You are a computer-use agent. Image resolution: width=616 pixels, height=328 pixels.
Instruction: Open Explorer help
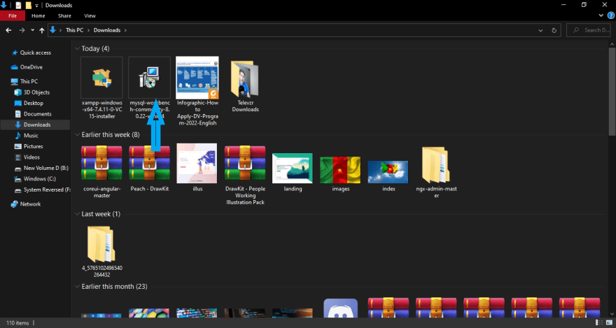610,15
